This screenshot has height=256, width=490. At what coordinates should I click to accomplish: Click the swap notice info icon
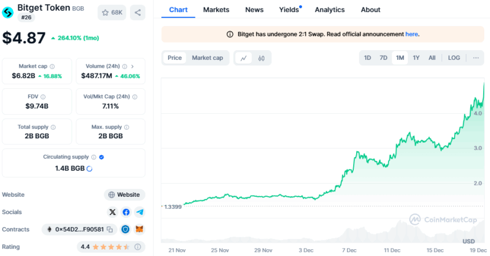pos(230,34)
